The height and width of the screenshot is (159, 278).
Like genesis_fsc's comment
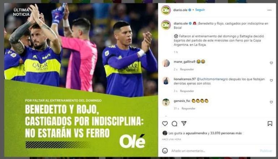(x=271, y=102)
